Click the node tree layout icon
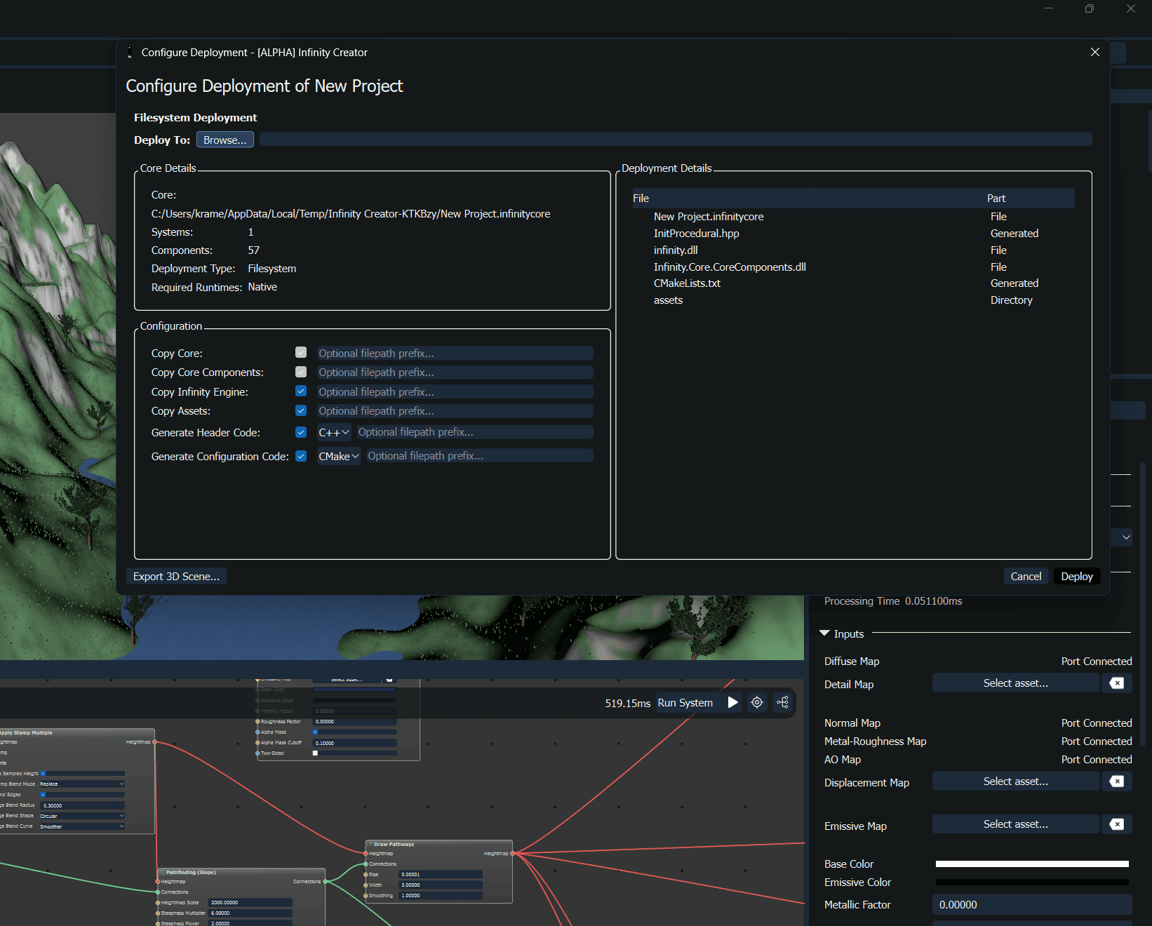Image resolution: width=1152 pixels, height=926 pixels. (783, 702)
